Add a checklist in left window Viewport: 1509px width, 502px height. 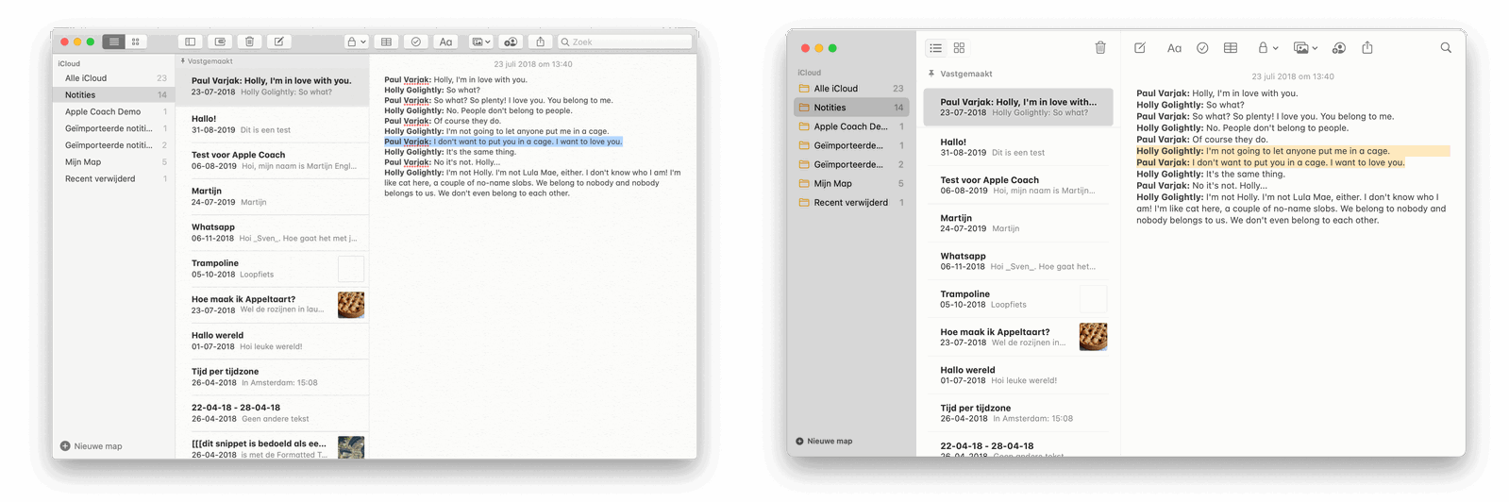coord(415,42)
